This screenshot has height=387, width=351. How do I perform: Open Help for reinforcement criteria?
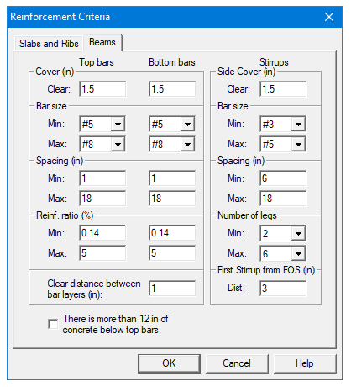tap(305, 363)
